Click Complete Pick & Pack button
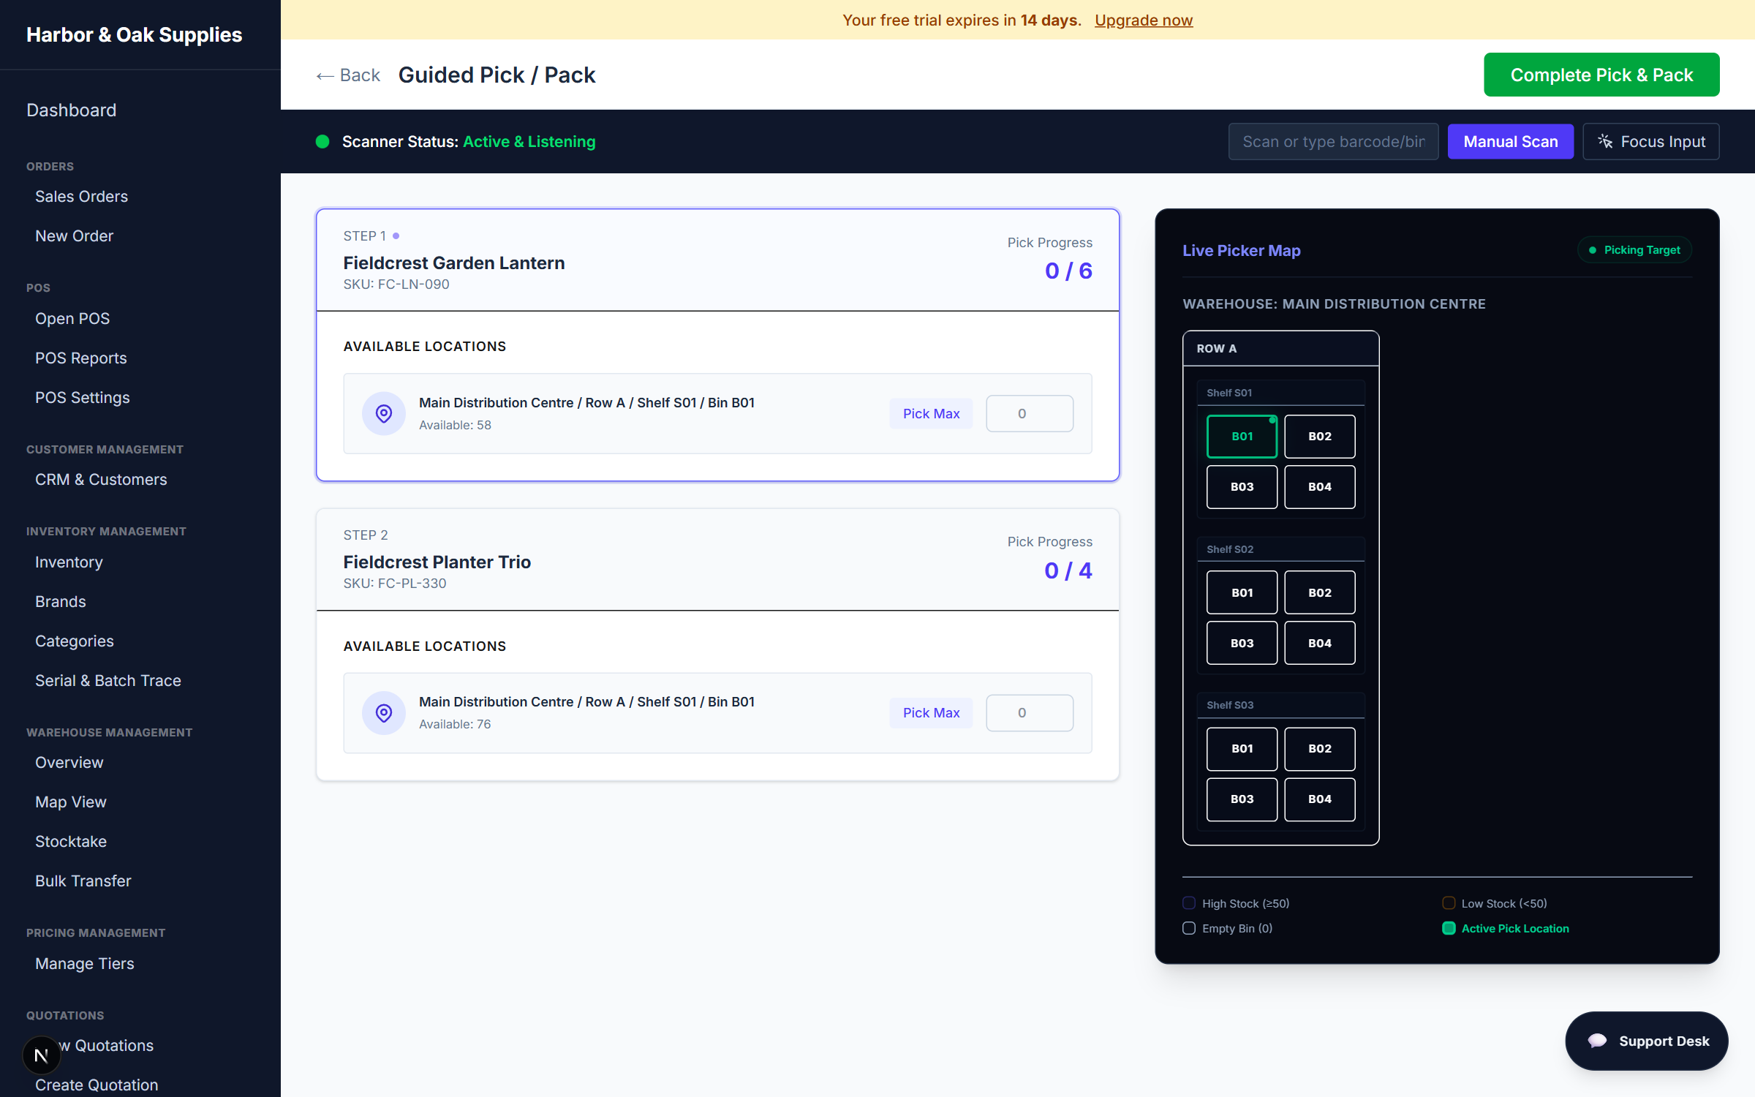Viewport: 1755px width, 1097px height. 1601,75
